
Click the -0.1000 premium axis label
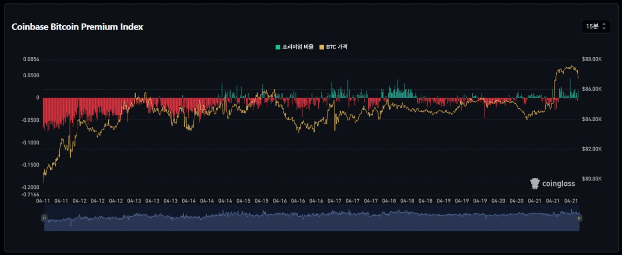pyautogui.click(x=30, y=143)
